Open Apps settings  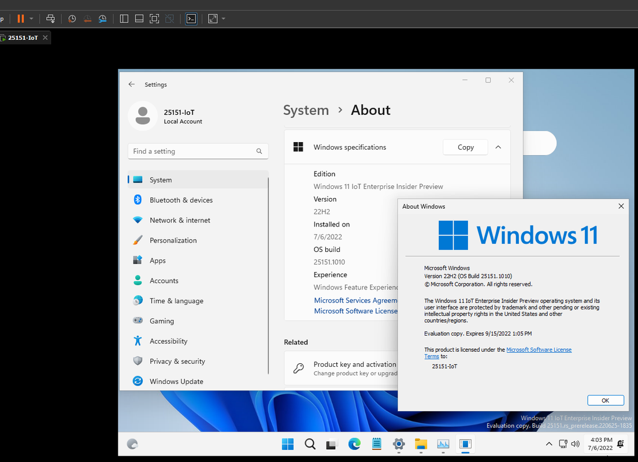tap(198, 260)
